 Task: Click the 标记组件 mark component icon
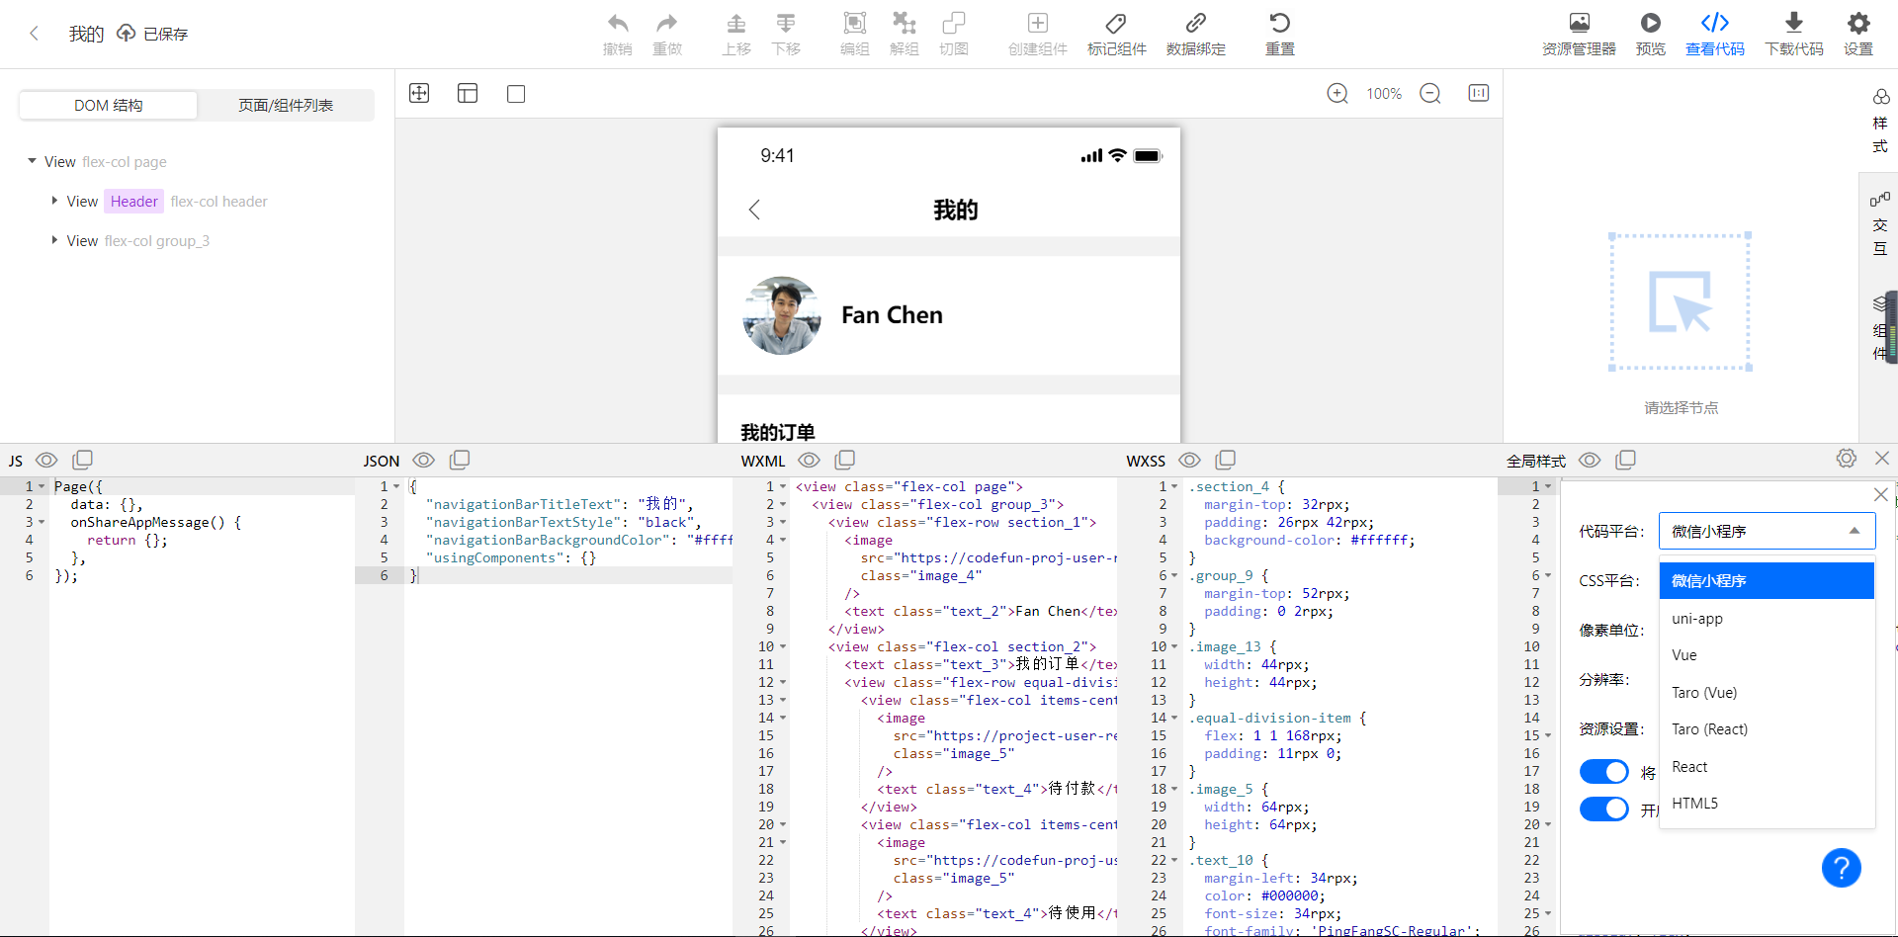(1116, 33)
